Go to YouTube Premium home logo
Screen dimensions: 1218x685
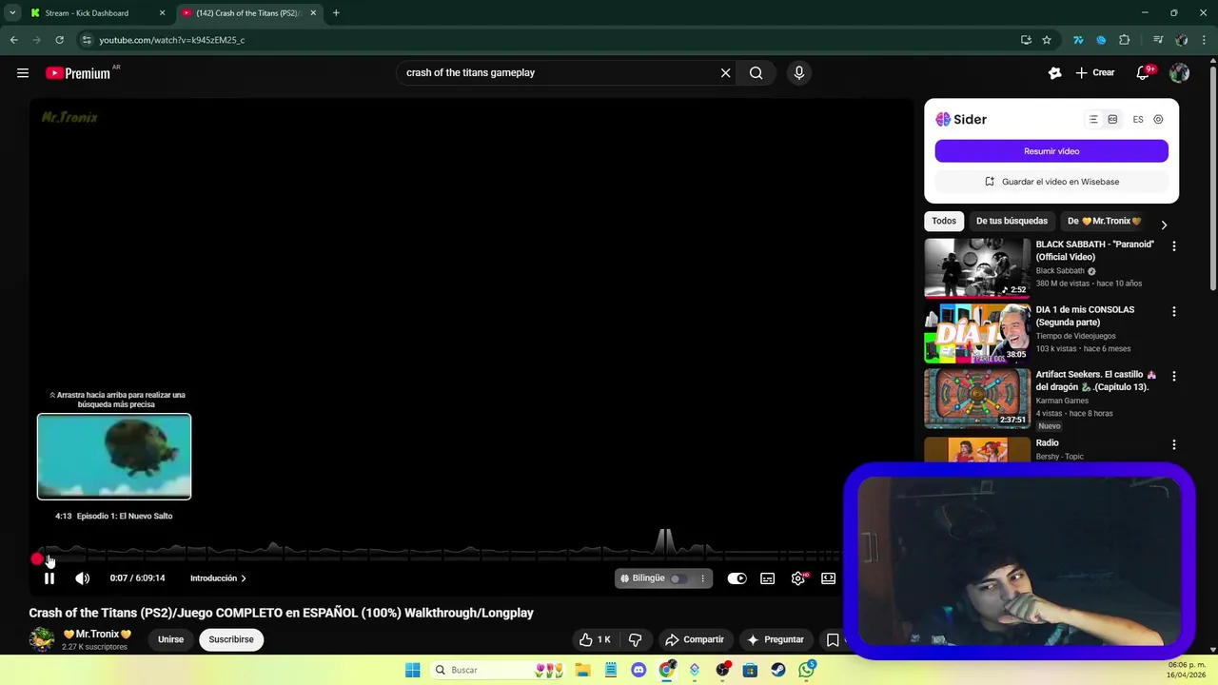(x=78, y=73)
